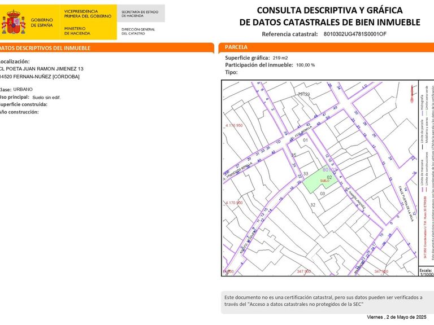Click the 'Escala: 1/1000' box

[x=426, y=272]
